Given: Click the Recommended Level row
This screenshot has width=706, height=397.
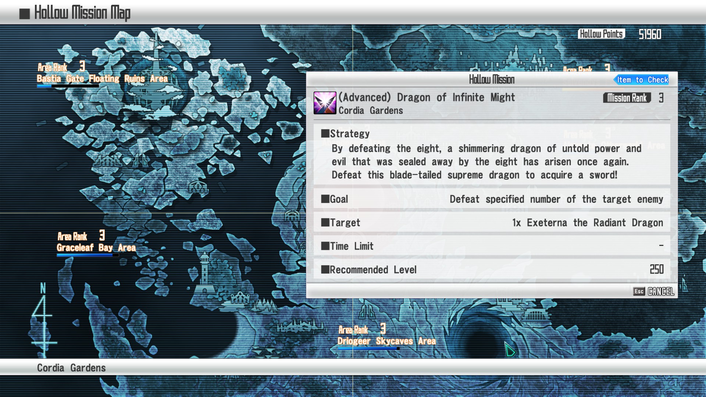Looking at the screenshot, I should [492, 269].
